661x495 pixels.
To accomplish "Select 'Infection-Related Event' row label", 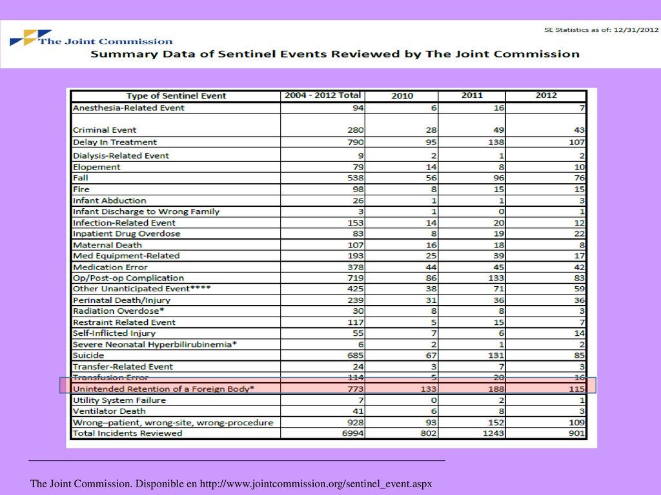I will (124, 222).
